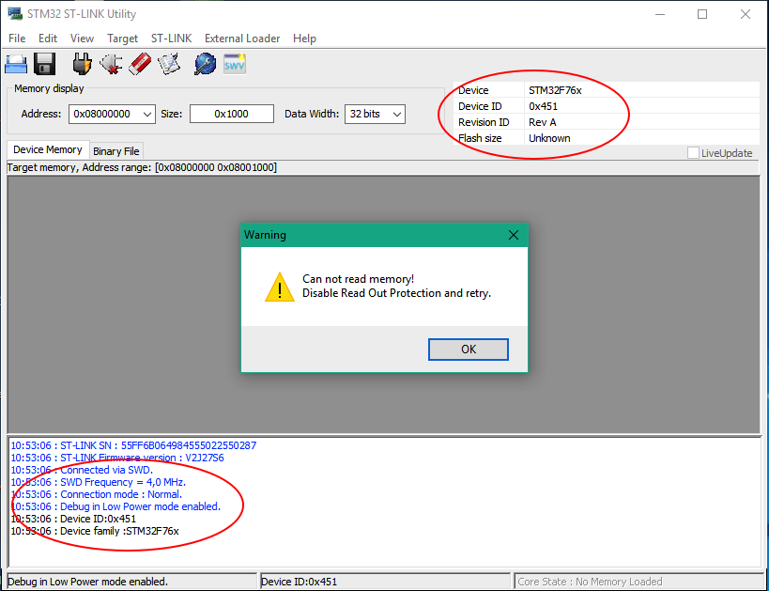The width and height of the screenshot is (769, 591).
Task: Click the SWD Frequency log line
Action: click(98, 483)
